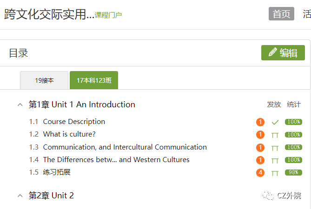Collapse the 第1章 Unit 1 chapter
The width and height of the screenshot is (311, 209).
pos(20,105)
